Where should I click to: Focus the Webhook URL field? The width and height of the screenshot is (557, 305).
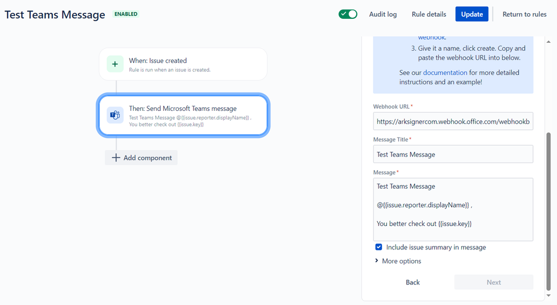[453, 121]
